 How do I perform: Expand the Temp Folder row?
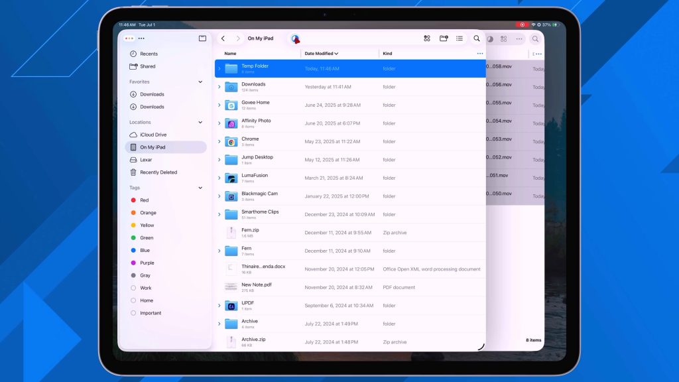pos(219,68)
